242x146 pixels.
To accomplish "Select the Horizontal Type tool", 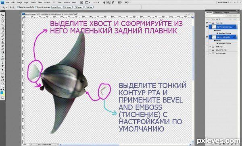I will pos(3,66).
